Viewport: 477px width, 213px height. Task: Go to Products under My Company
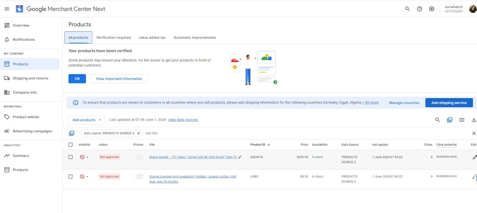(30, 64)
